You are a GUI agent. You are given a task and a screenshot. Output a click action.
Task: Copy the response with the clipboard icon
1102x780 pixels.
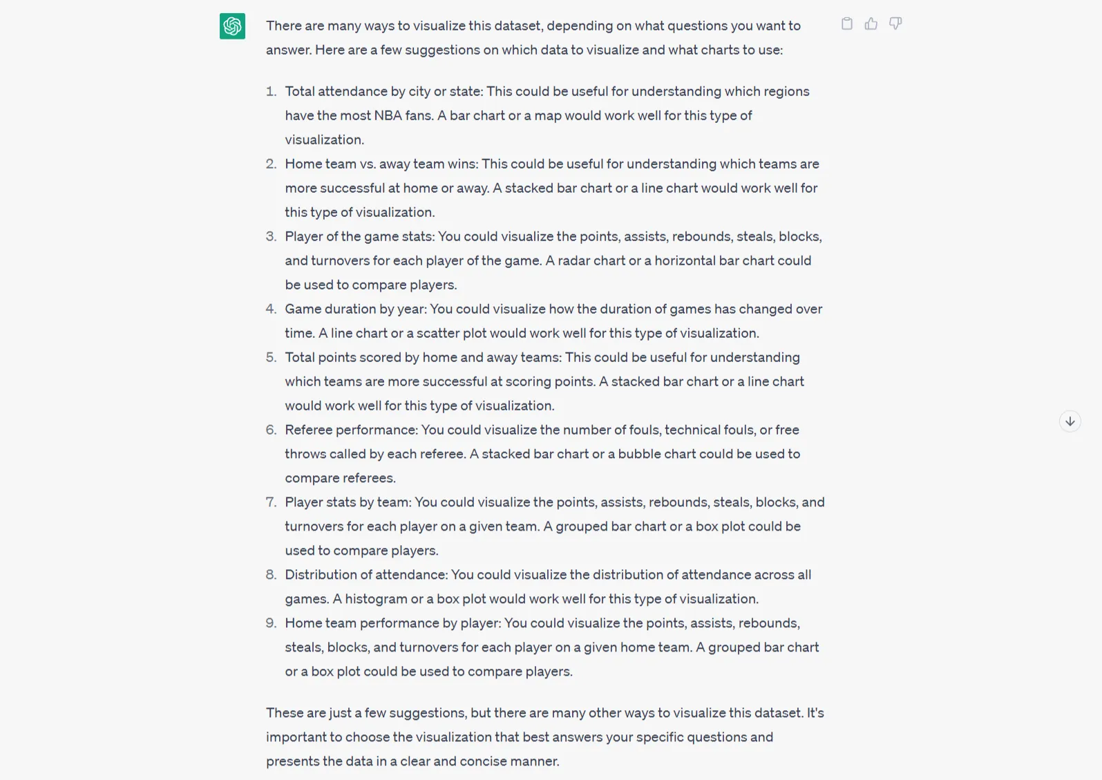[x=846, y=24]
